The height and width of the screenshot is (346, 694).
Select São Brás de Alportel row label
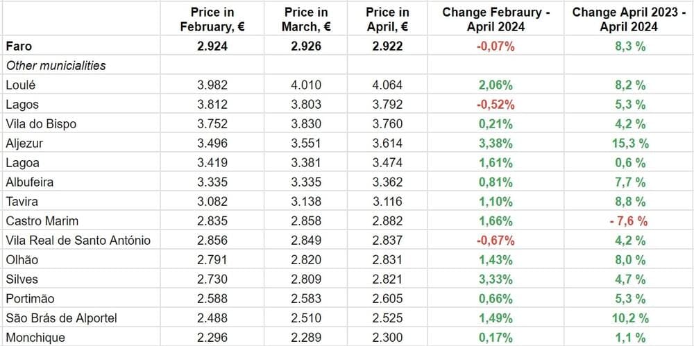click(61, 318)
